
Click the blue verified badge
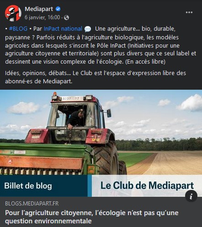coord(58,9)
